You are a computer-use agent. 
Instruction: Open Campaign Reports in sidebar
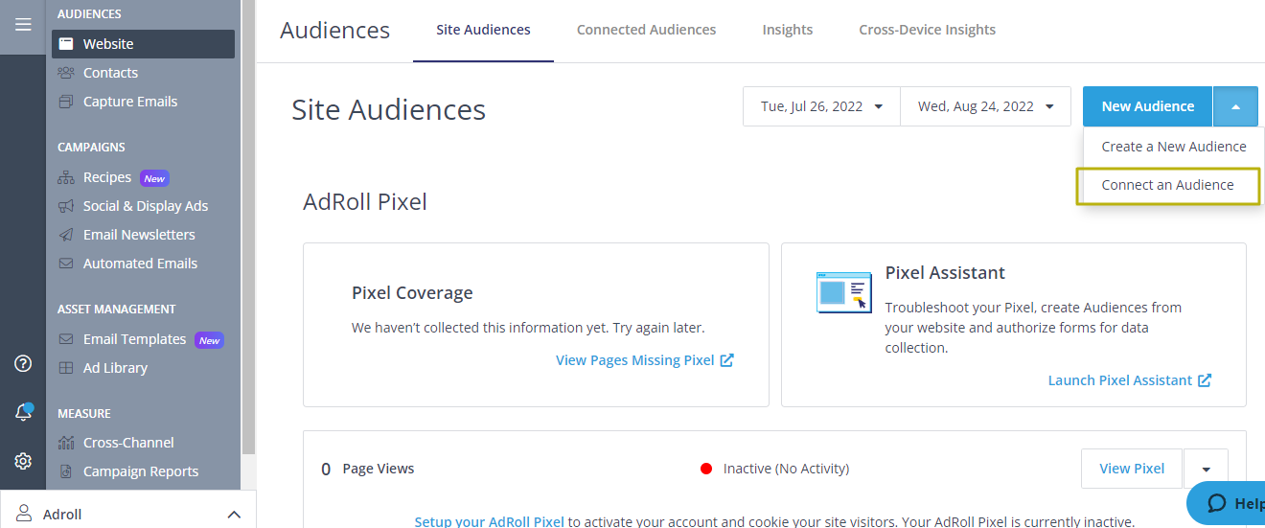click(x=141, y=471)
